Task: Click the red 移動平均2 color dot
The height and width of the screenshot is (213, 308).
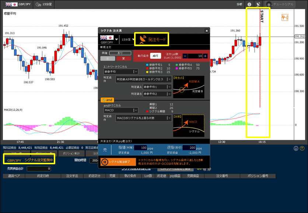Action: (147, 68)
